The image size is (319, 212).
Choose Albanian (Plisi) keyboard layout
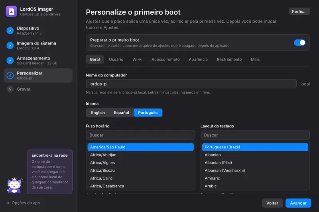(x=255, y=163)
